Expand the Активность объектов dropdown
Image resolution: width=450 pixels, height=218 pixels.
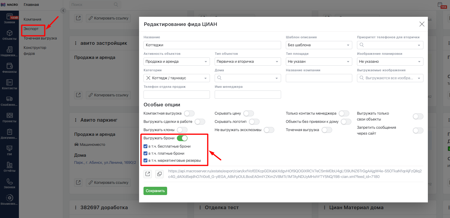point(177,62)
